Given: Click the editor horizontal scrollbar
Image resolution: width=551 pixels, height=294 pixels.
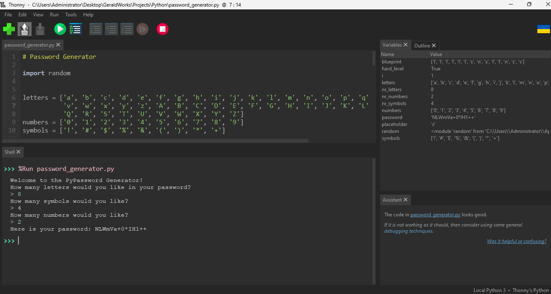Looking at the screenshot, I should 156,141.
